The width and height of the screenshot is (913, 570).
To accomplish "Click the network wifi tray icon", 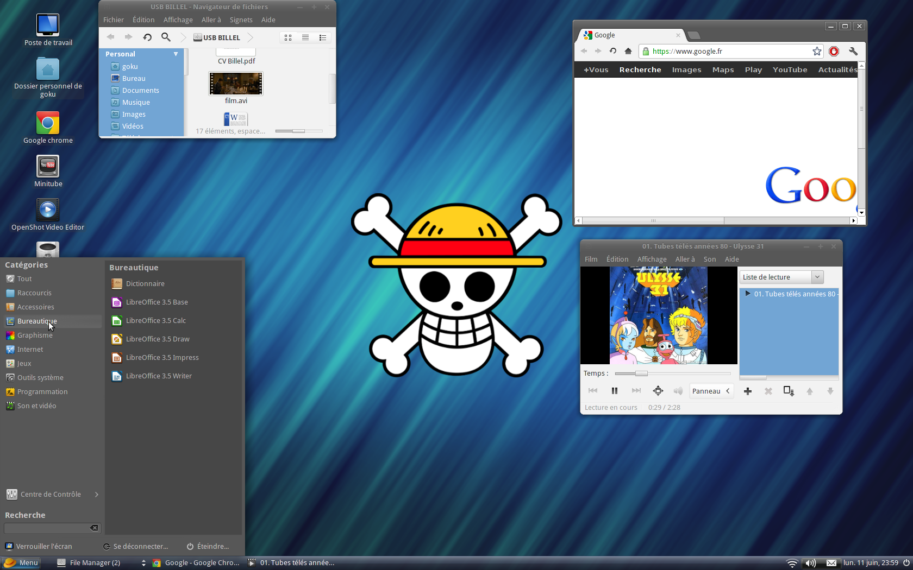I will 792,563.
